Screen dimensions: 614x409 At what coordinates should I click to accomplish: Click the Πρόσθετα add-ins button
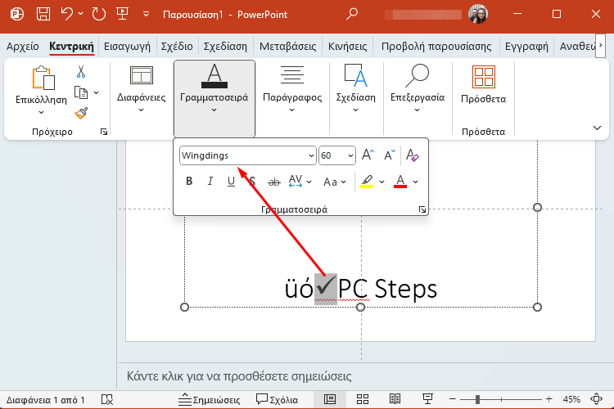click(x=484, y=84)
